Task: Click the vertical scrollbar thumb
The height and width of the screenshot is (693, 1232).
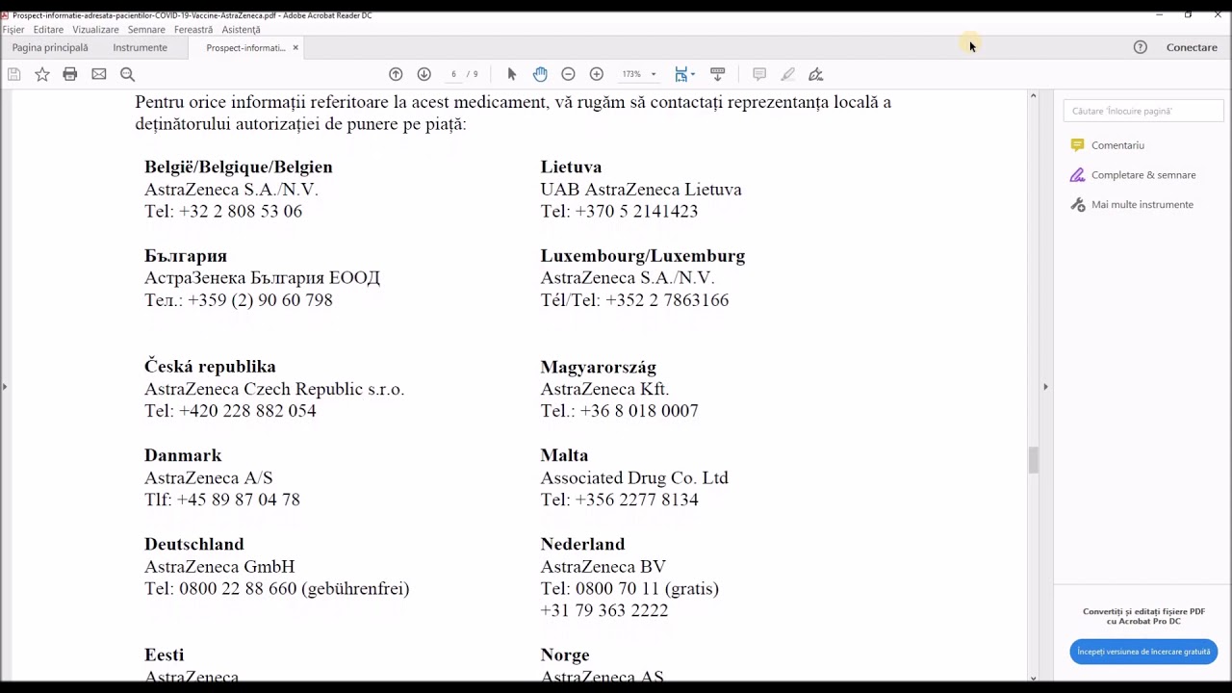Action: tap(1033, 460)
